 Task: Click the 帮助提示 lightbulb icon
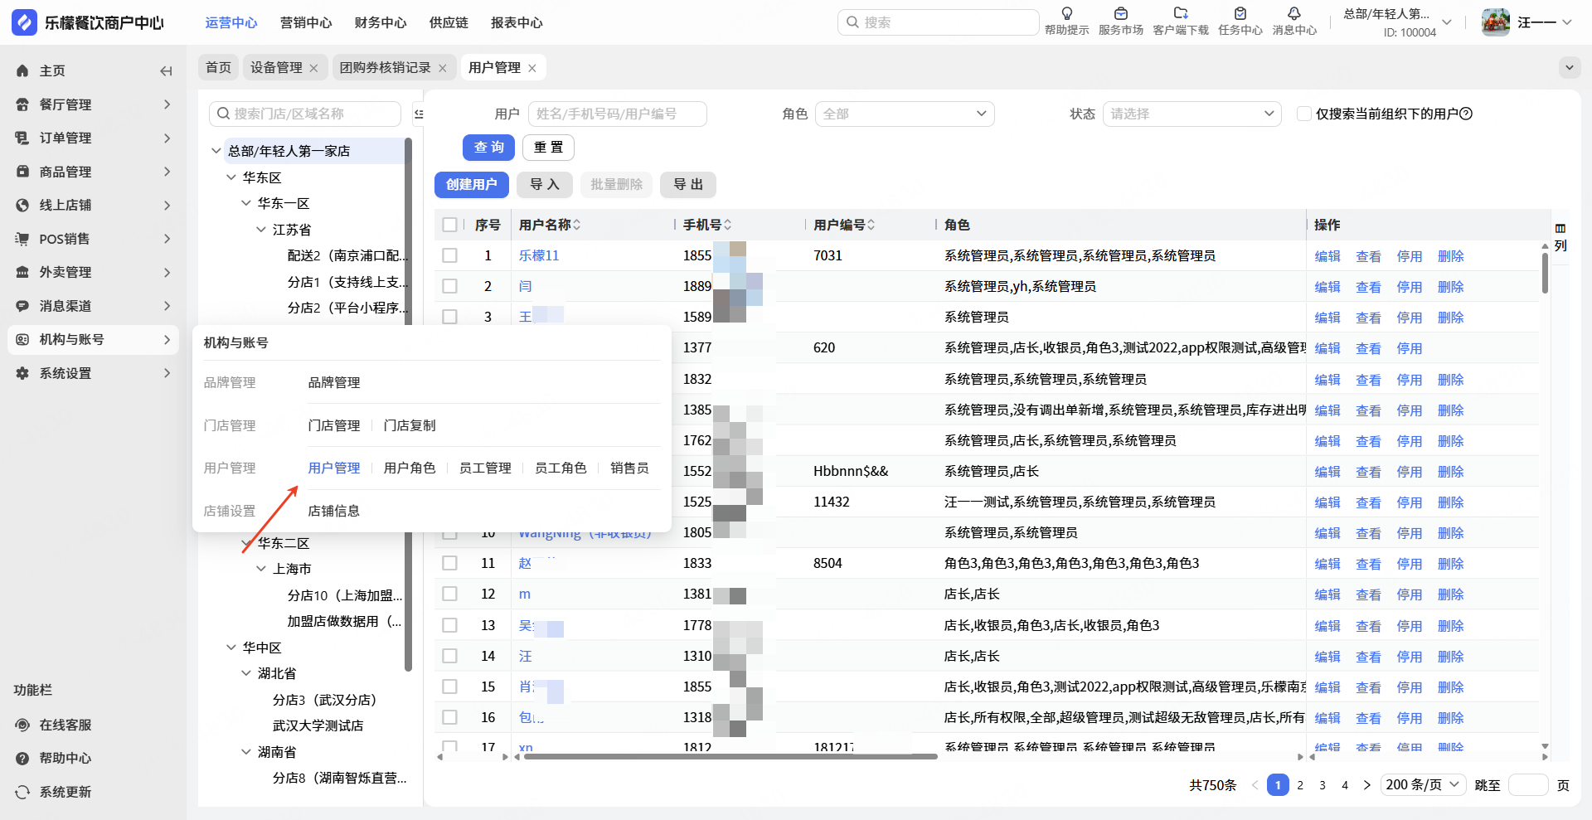[1067, 13]
